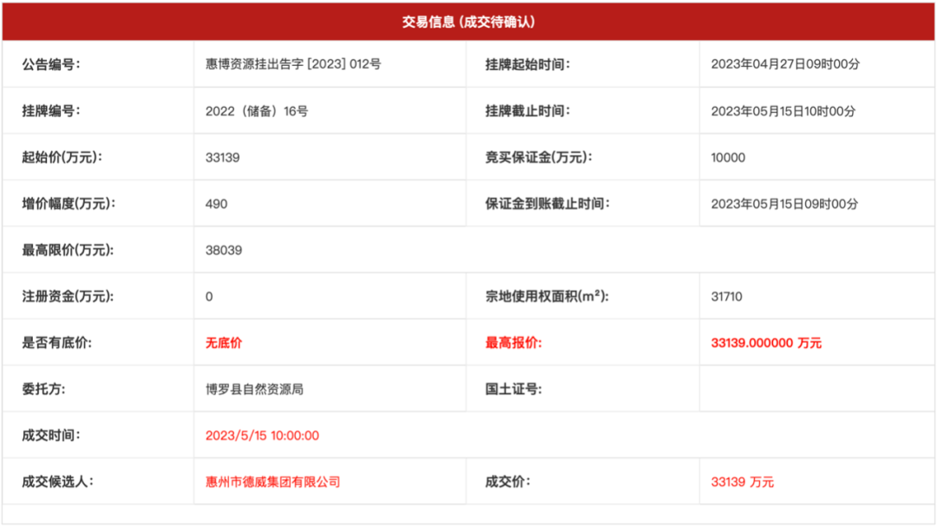Click the announcement number 惠博资源挂出告字 [2023] 012号
The image size is (937, 526).
click(x=292, y=64)
